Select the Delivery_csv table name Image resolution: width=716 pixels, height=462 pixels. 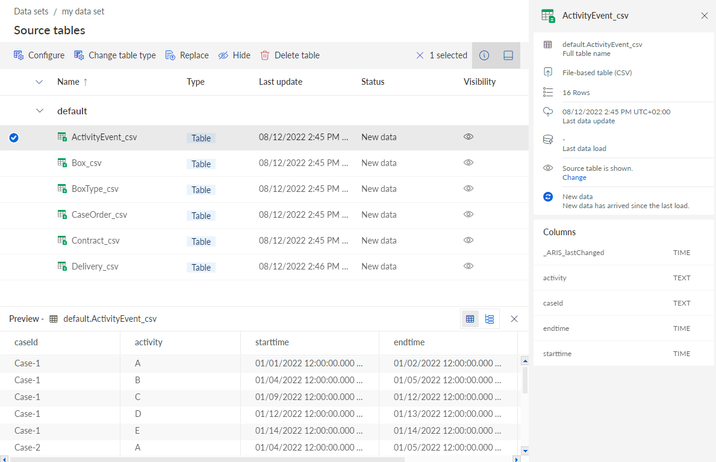[95, 266]
